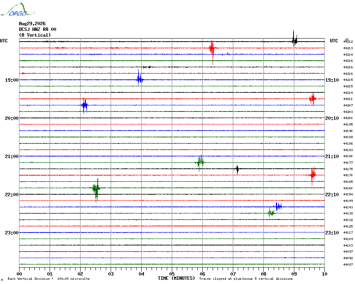The image size is (355, 284).
Task: Click the station label "OCSJ HNZ RA 00"
Action: coord(37,29)
